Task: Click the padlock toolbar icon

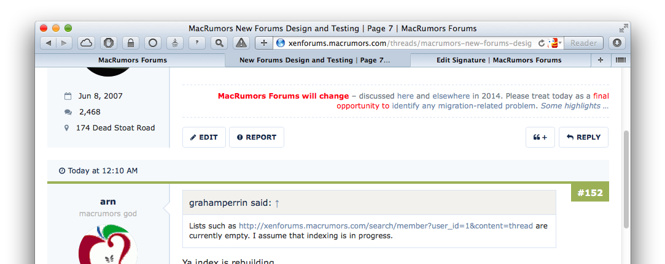Action: tap(131, 43)
